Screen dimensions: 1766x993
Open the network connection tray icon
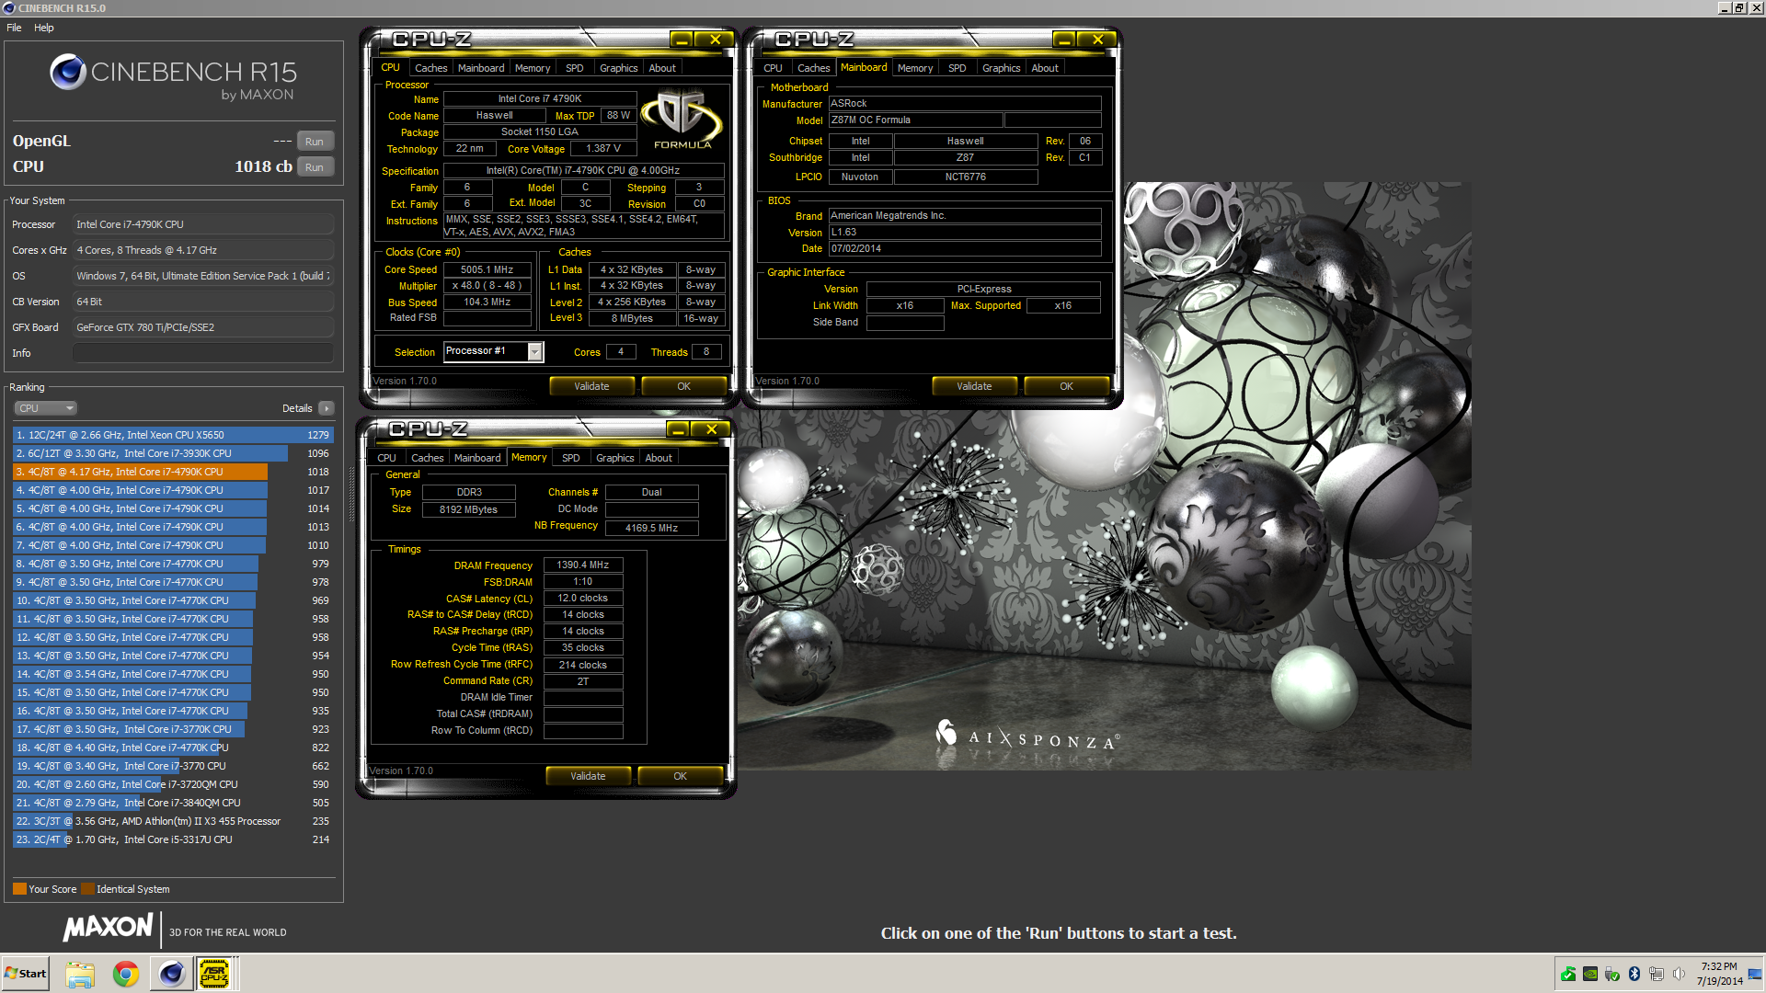1657,974
